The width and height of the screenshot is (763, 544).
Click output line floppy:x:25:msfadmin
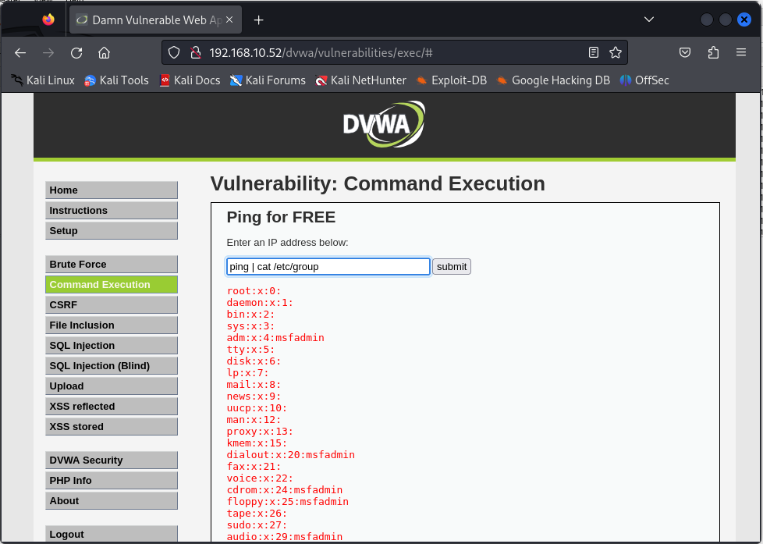coord(288,501)
